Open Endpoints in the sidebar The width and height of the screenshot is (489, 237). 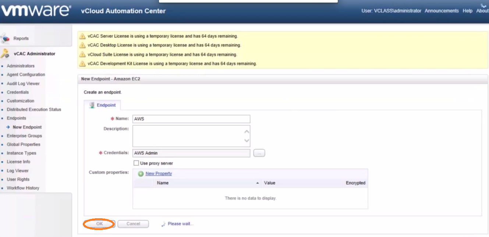[x=17, y=118]
